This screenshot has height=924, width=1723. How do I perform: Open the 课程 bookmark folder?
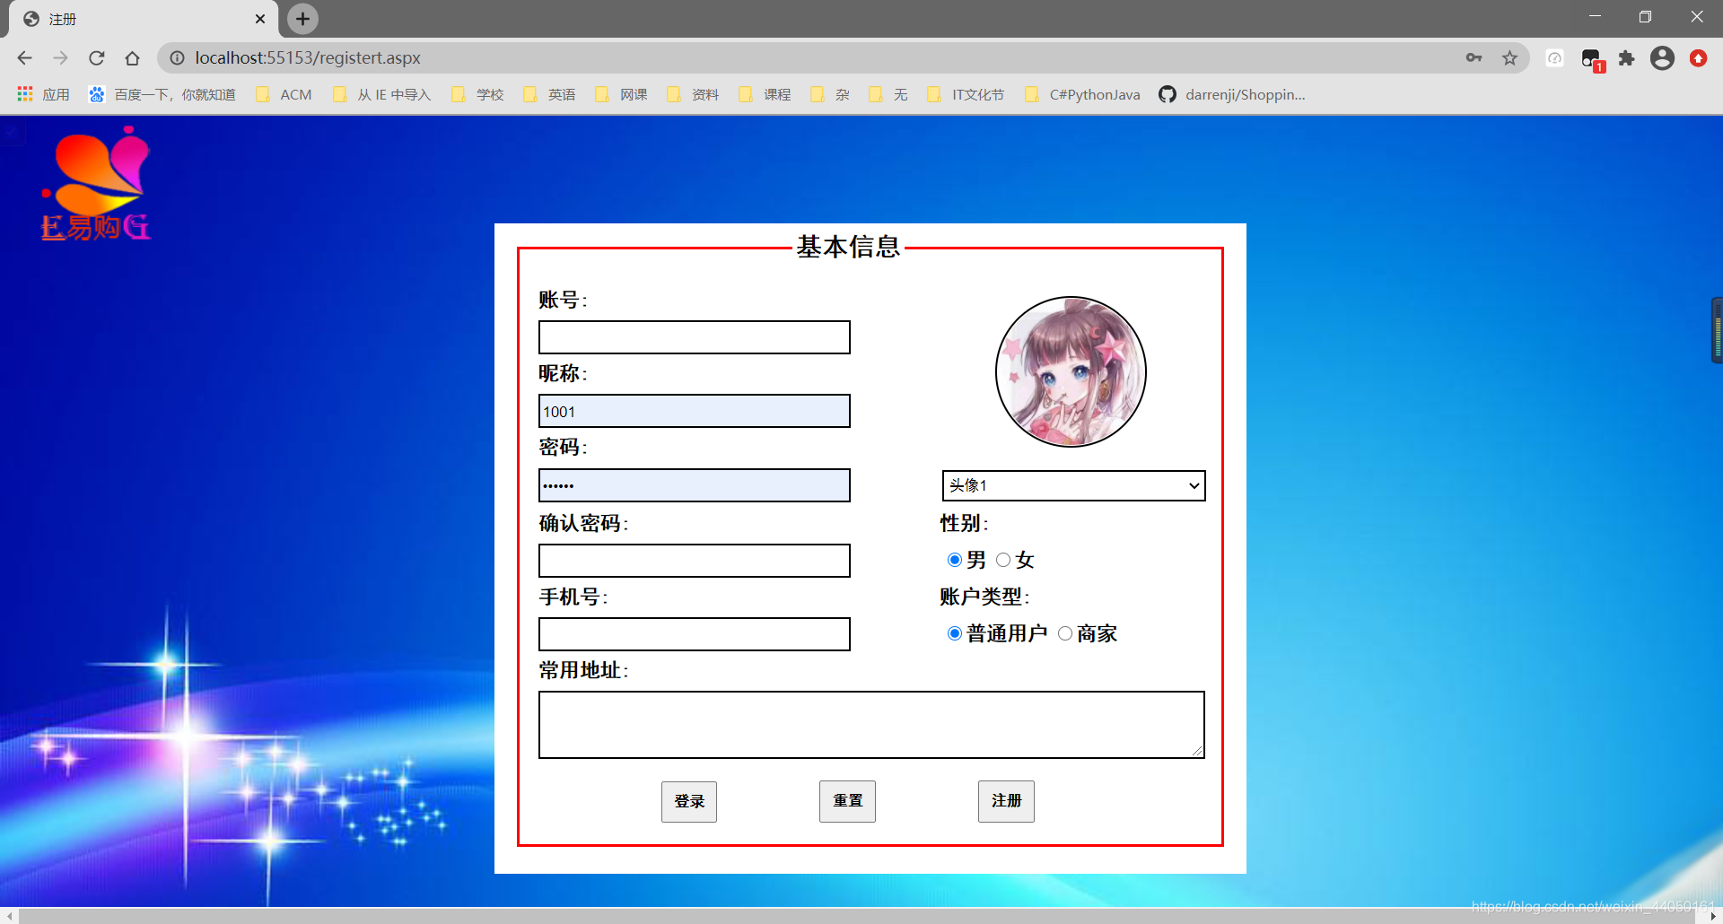[x=765, y=94]
